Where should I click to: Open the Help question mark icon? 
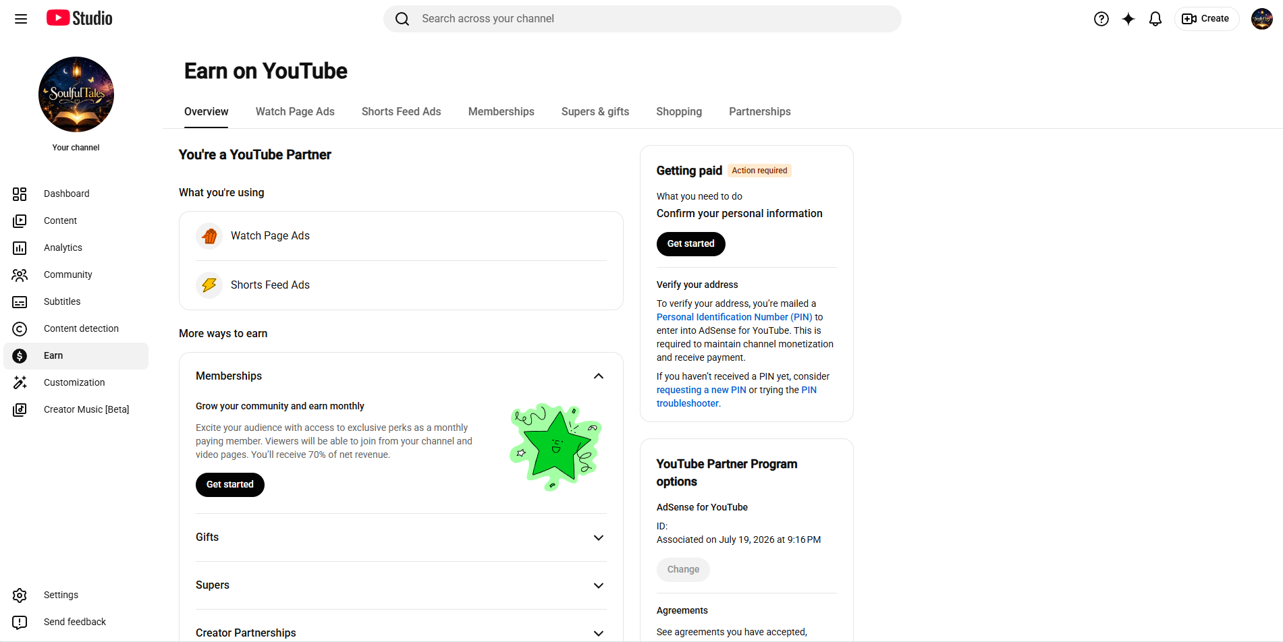point(1101,19)
